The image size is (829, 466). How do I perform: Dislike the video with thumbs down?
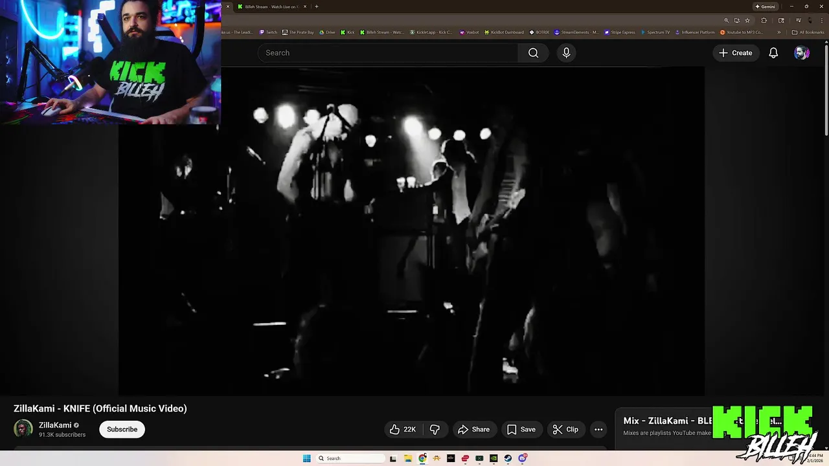(x=435, y=429)
